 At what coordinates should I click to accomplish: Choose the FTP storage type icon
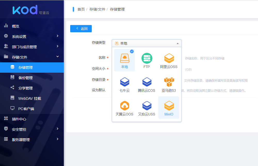coord(147,58)
